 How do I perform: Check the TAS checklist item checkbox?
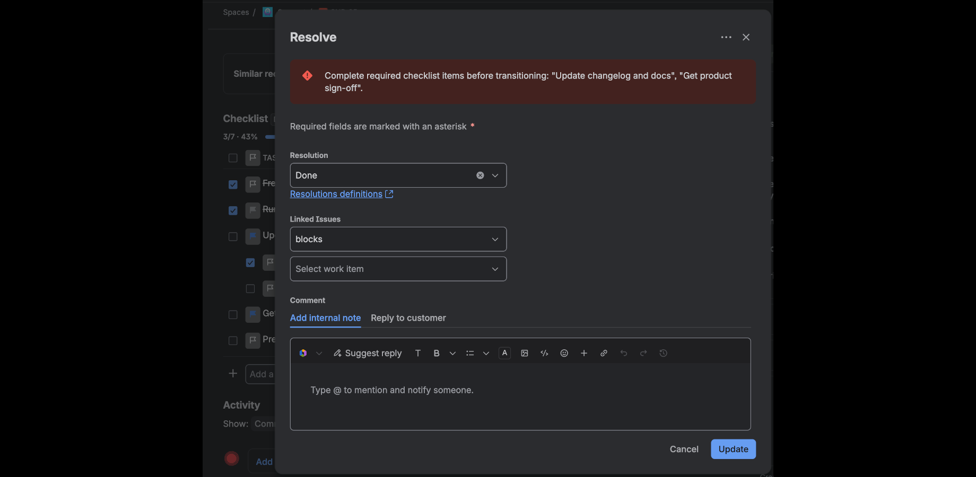(x=233, y=158)
